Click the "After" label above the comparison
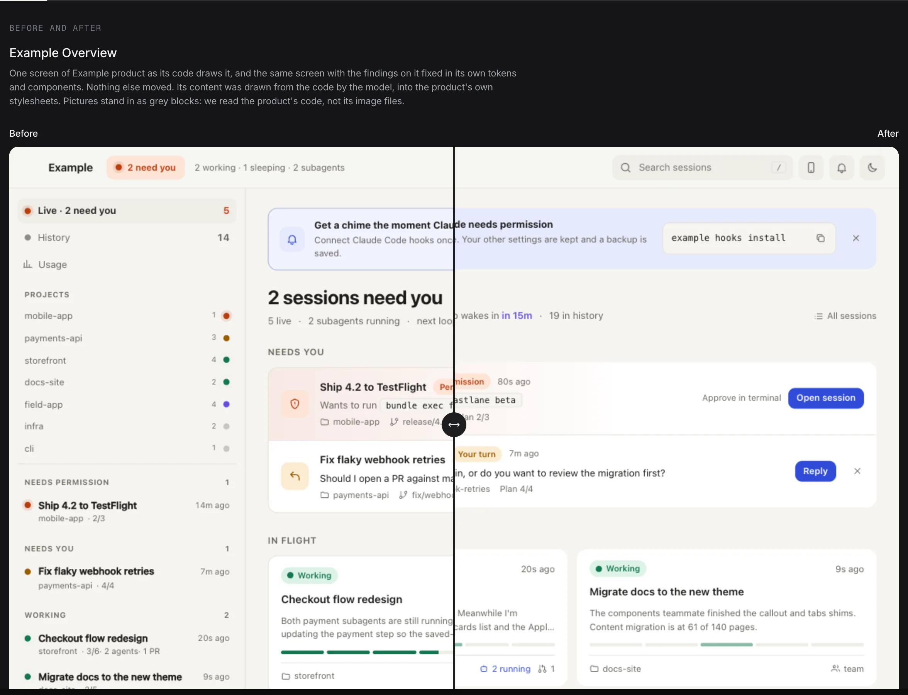This screenshot has height=695, width=908. click(x=888, y=134)
